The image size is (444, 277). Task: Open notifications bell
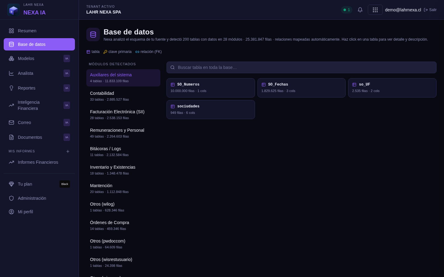[360, 10]
